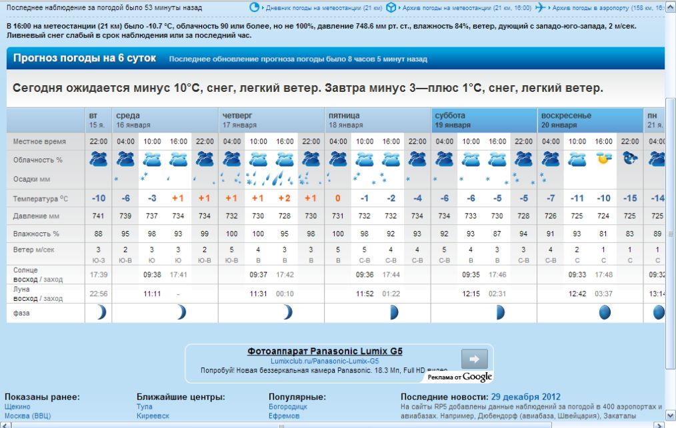
Task: Select the суббота 19 января day header
Action: 484,120
